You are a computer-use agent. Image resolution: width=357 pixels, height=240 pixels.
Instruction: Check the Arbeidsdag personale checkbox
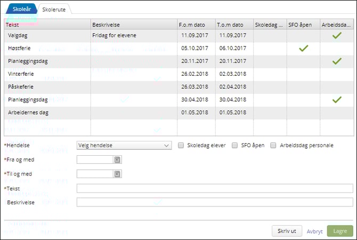[274, 145]
